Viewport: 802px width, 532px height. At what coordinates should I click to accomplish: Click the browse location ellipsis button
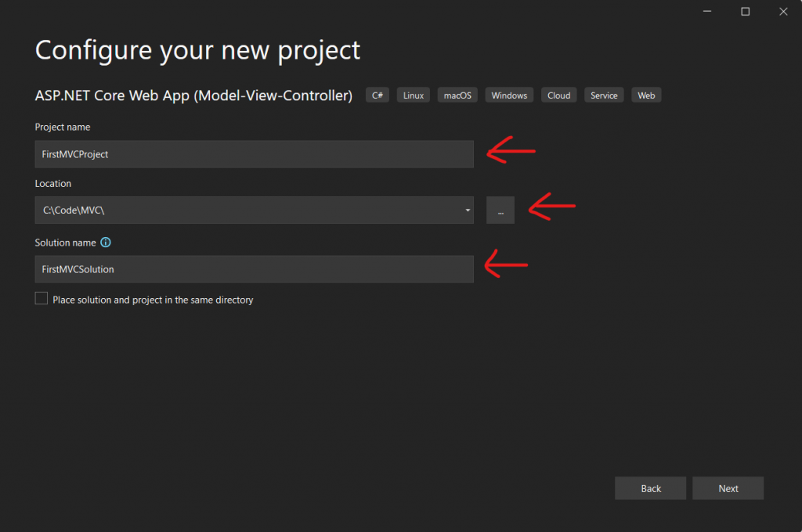(500, 210)
